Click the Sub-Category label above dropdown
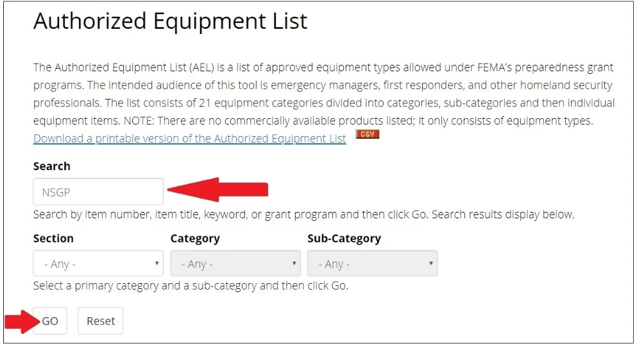637x348 pixels. (x=344, y=239)
